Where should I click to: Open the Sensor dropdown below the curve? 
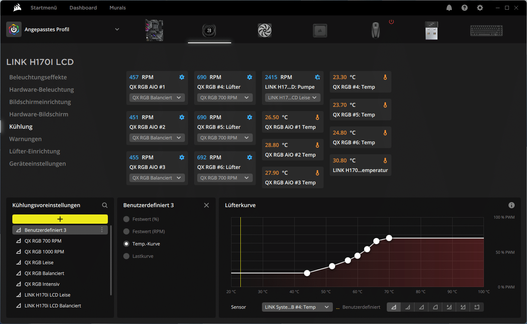[x=297, y=307]
